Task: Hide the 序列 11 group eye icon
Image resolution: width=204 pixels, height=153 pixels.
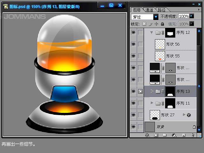Action: (133, 103)
